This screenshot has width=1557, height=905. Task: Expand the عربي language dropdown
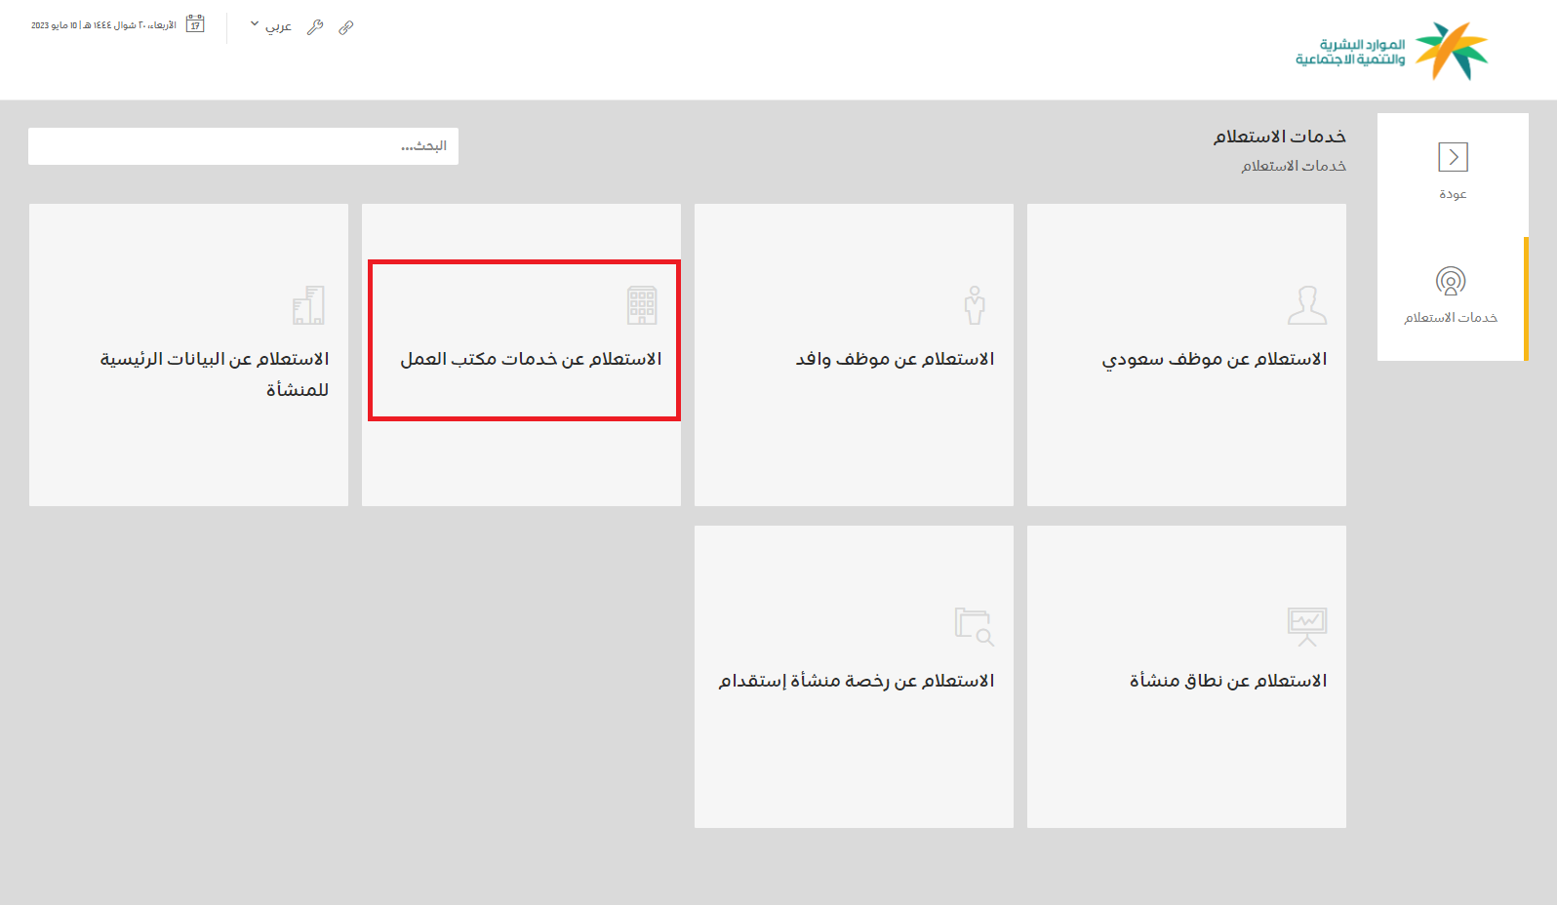point(270,26)
